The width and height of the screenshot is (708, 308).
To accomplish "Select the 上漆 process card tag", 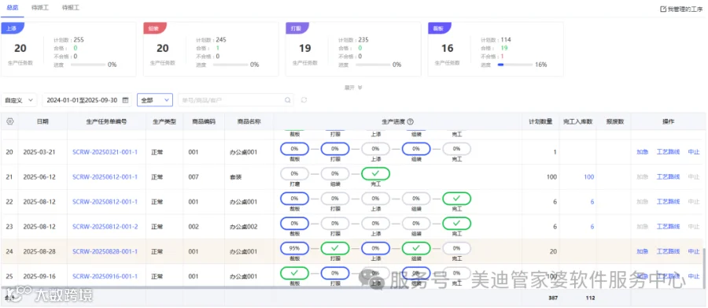I will click(12, 28).
